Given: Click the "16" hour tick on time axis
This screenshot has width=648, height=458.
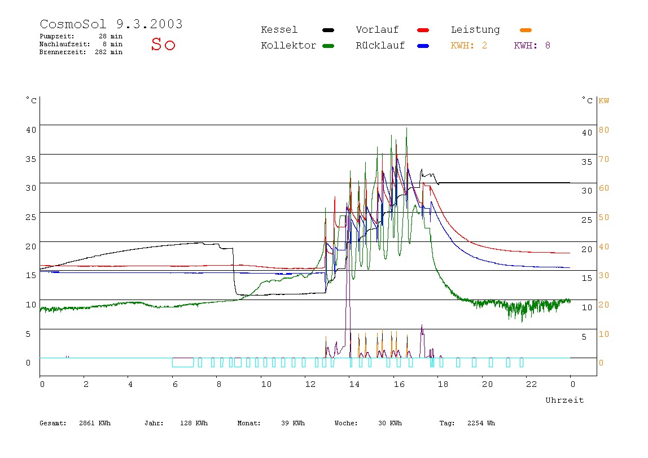Looking at the screenshot, I should [x=399, y=384].
